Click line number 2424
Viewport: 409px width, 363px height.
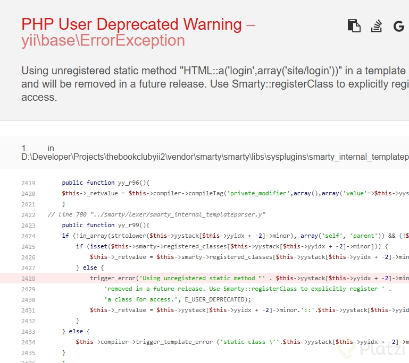click(x=28, y=236)
